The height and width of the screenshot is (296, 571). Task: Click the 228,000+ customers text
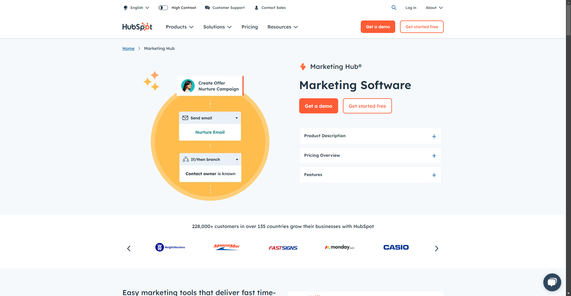tap(283, 226)
